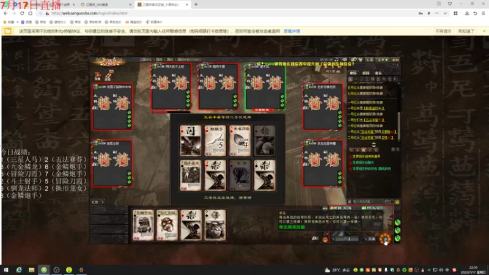Click the round icon beside the emoji face
This screenshot has height=275, width=489.
392,202
